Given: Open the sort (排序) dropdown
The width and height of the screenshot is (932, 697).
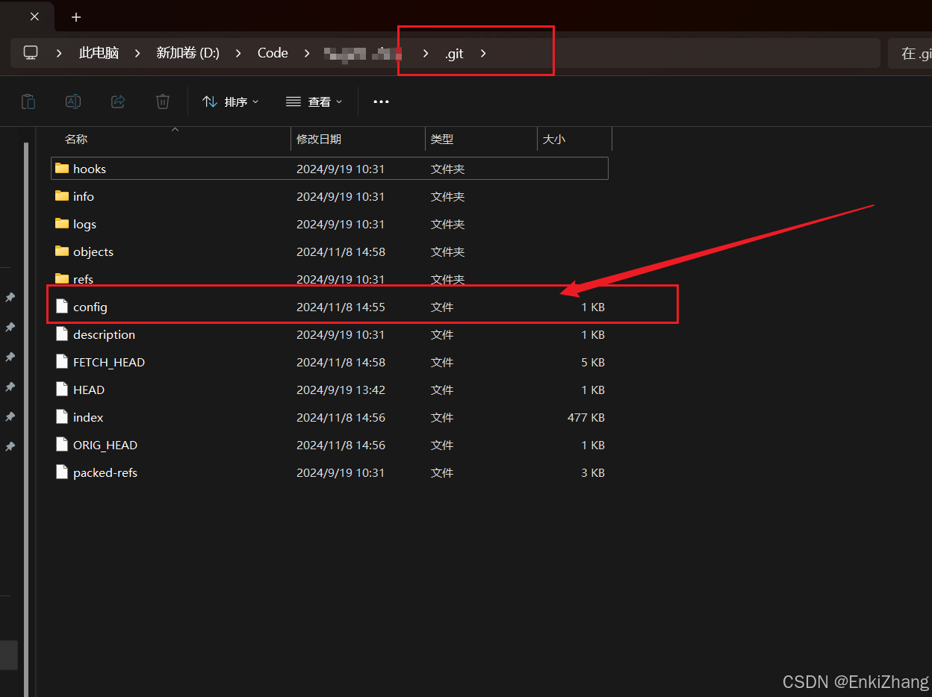Looking at the screenshot, I should 231,101.
